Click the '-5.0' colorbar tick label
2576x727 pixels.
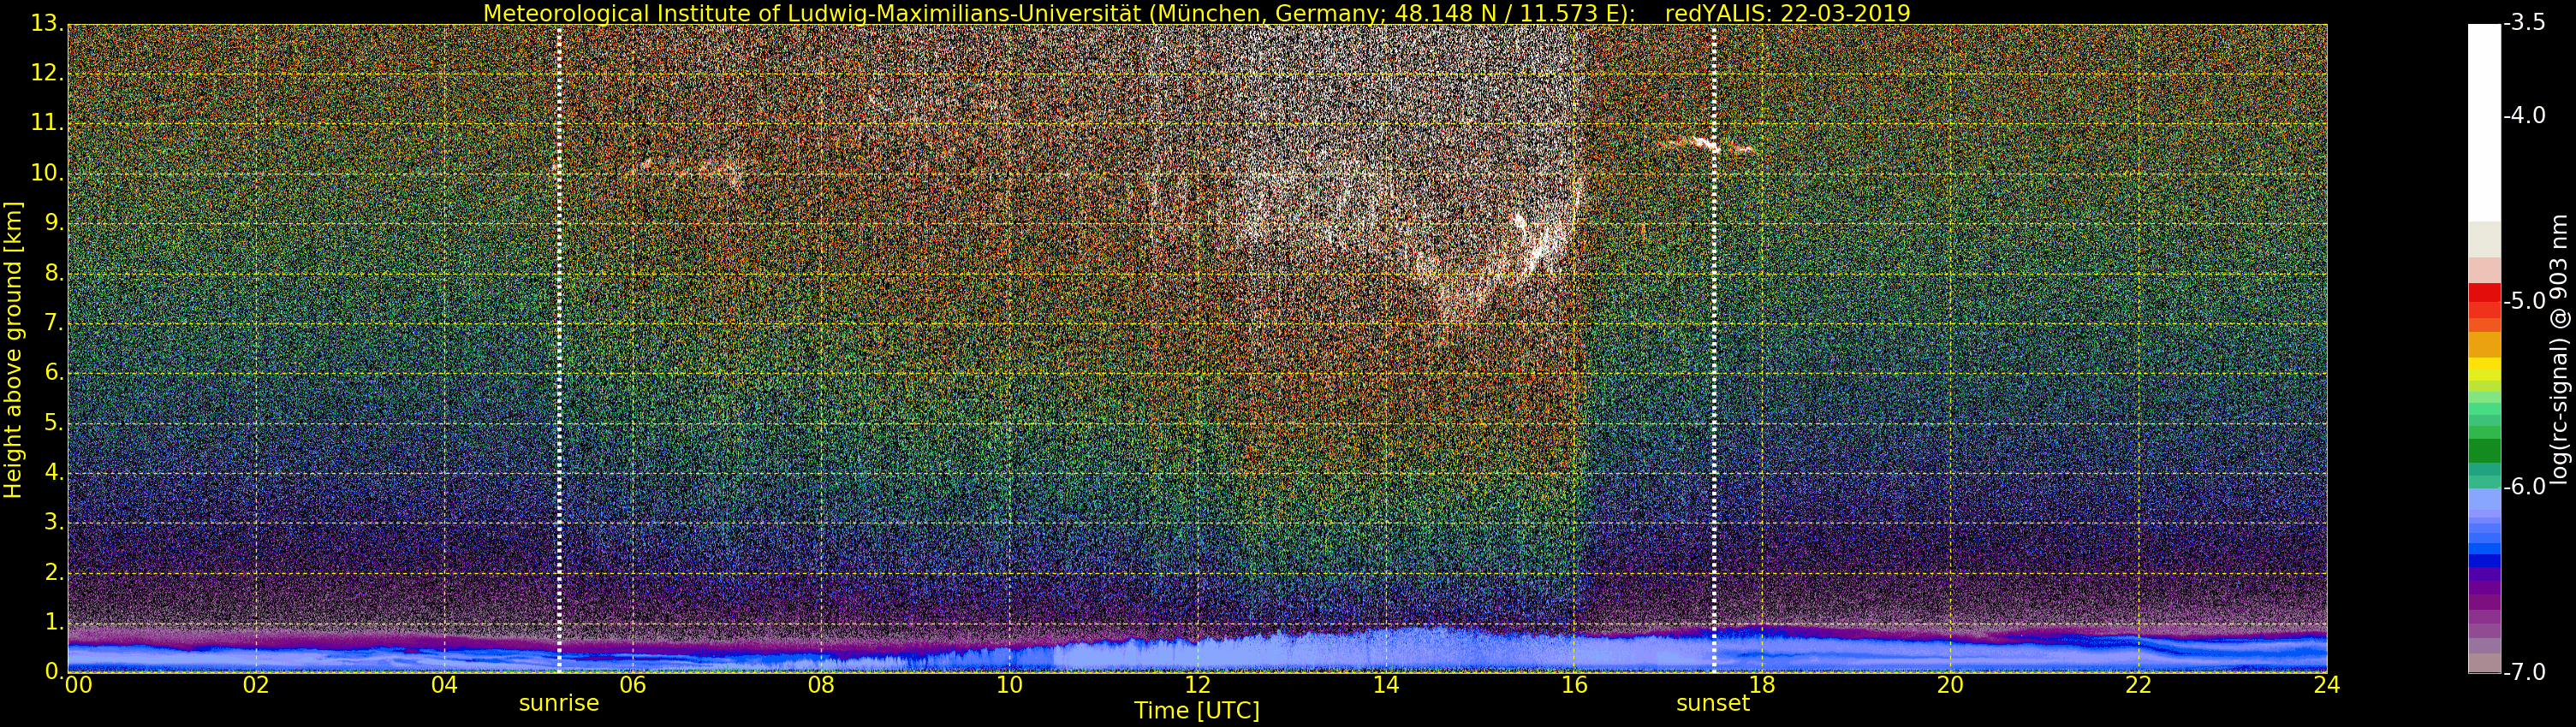coord(2525,300)
